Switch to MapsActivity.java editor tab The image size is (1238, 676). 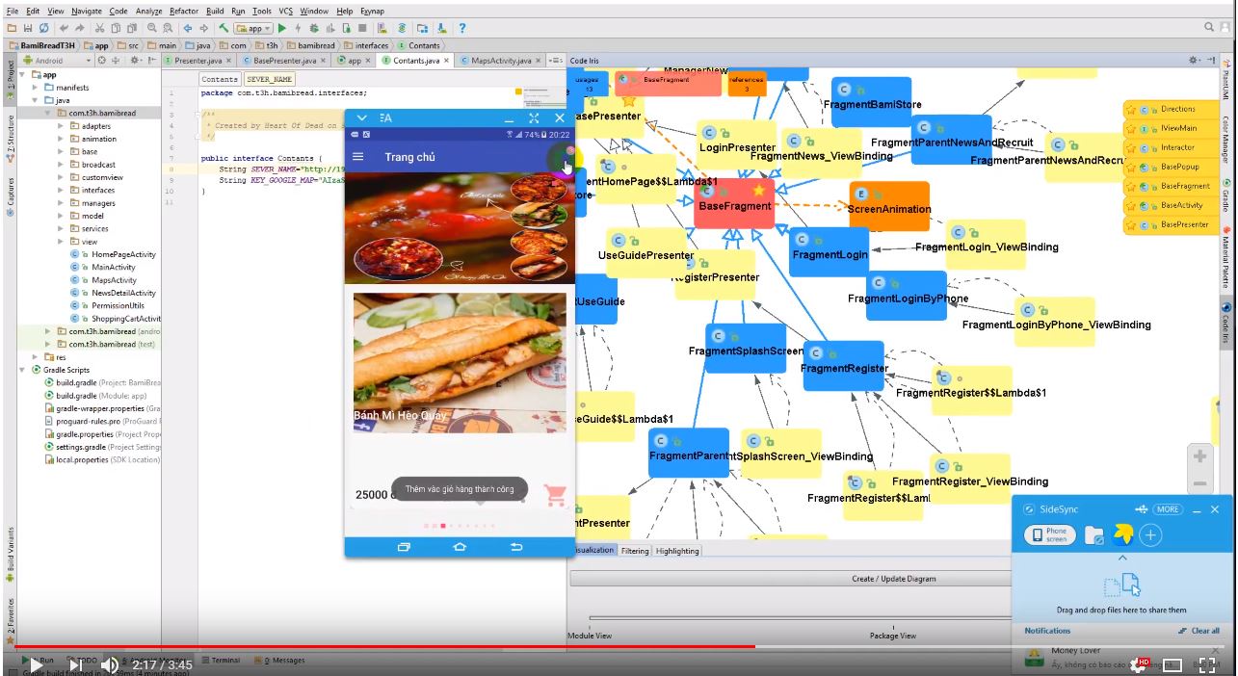[x=500, y=60]
